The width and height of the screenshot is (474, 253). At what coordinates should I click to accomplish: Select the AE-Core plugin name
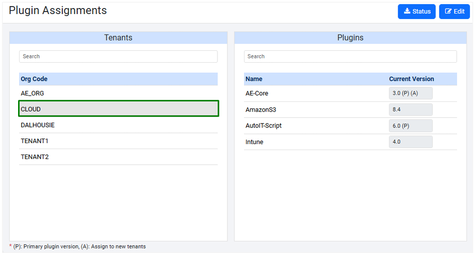[x=257, y=93]
